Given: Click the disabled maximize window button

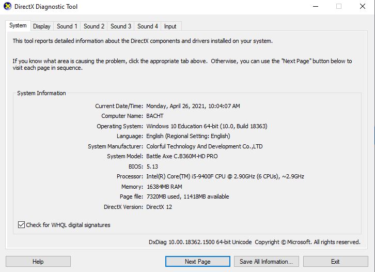Looking at the screenshot, I should point(339,6).
